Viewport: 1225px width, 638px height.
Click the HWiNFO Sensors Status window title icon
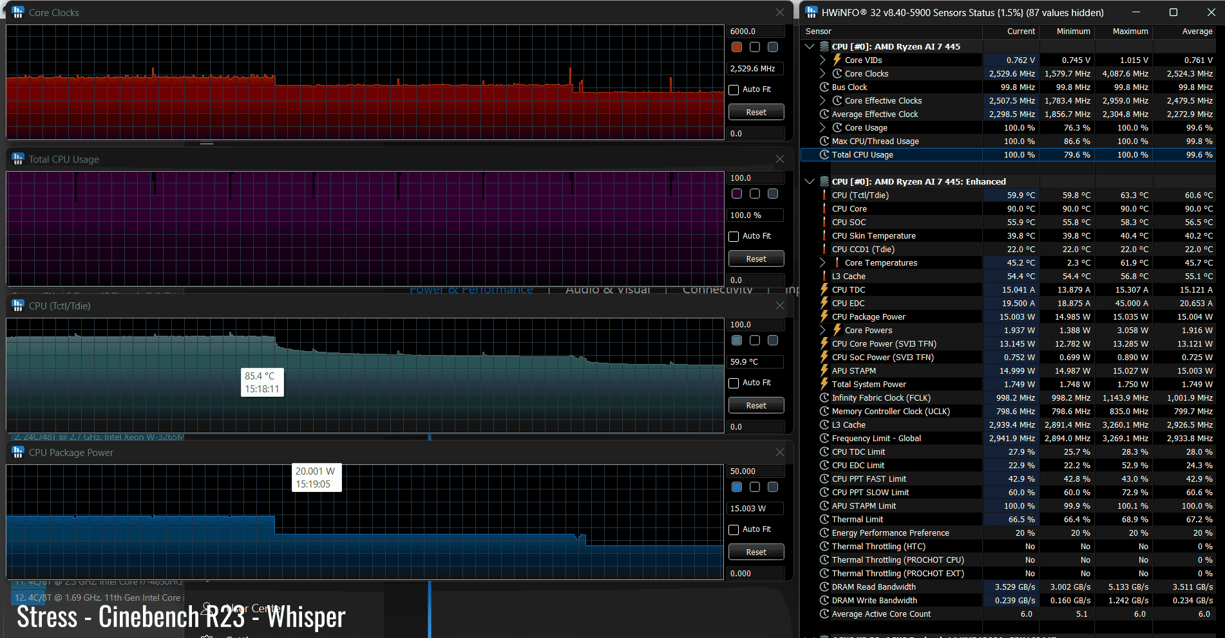(812, 12)
